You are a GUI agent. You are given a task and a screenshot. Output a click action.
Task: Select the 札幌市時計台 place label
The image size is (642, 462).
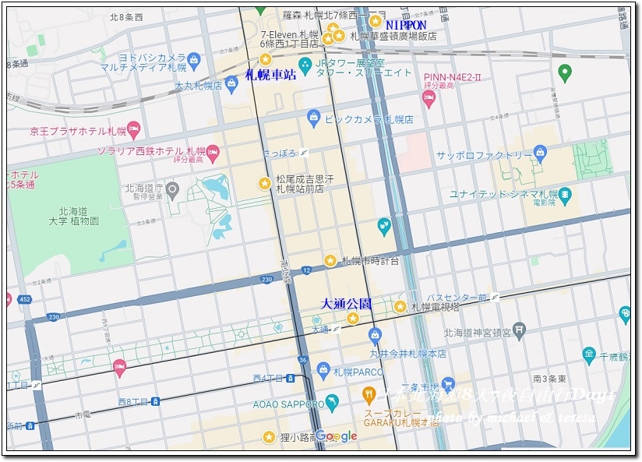click(x=370, y=261)
